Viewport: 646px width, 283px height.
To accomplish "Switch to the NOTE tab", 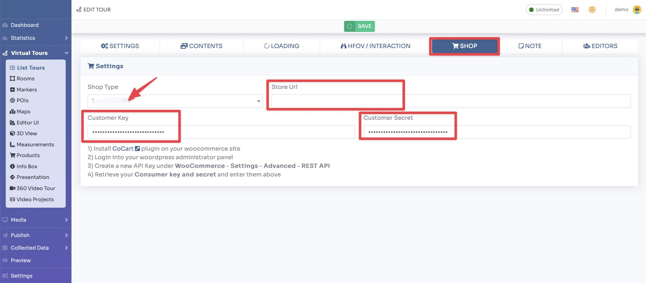I will pos(530,46).
